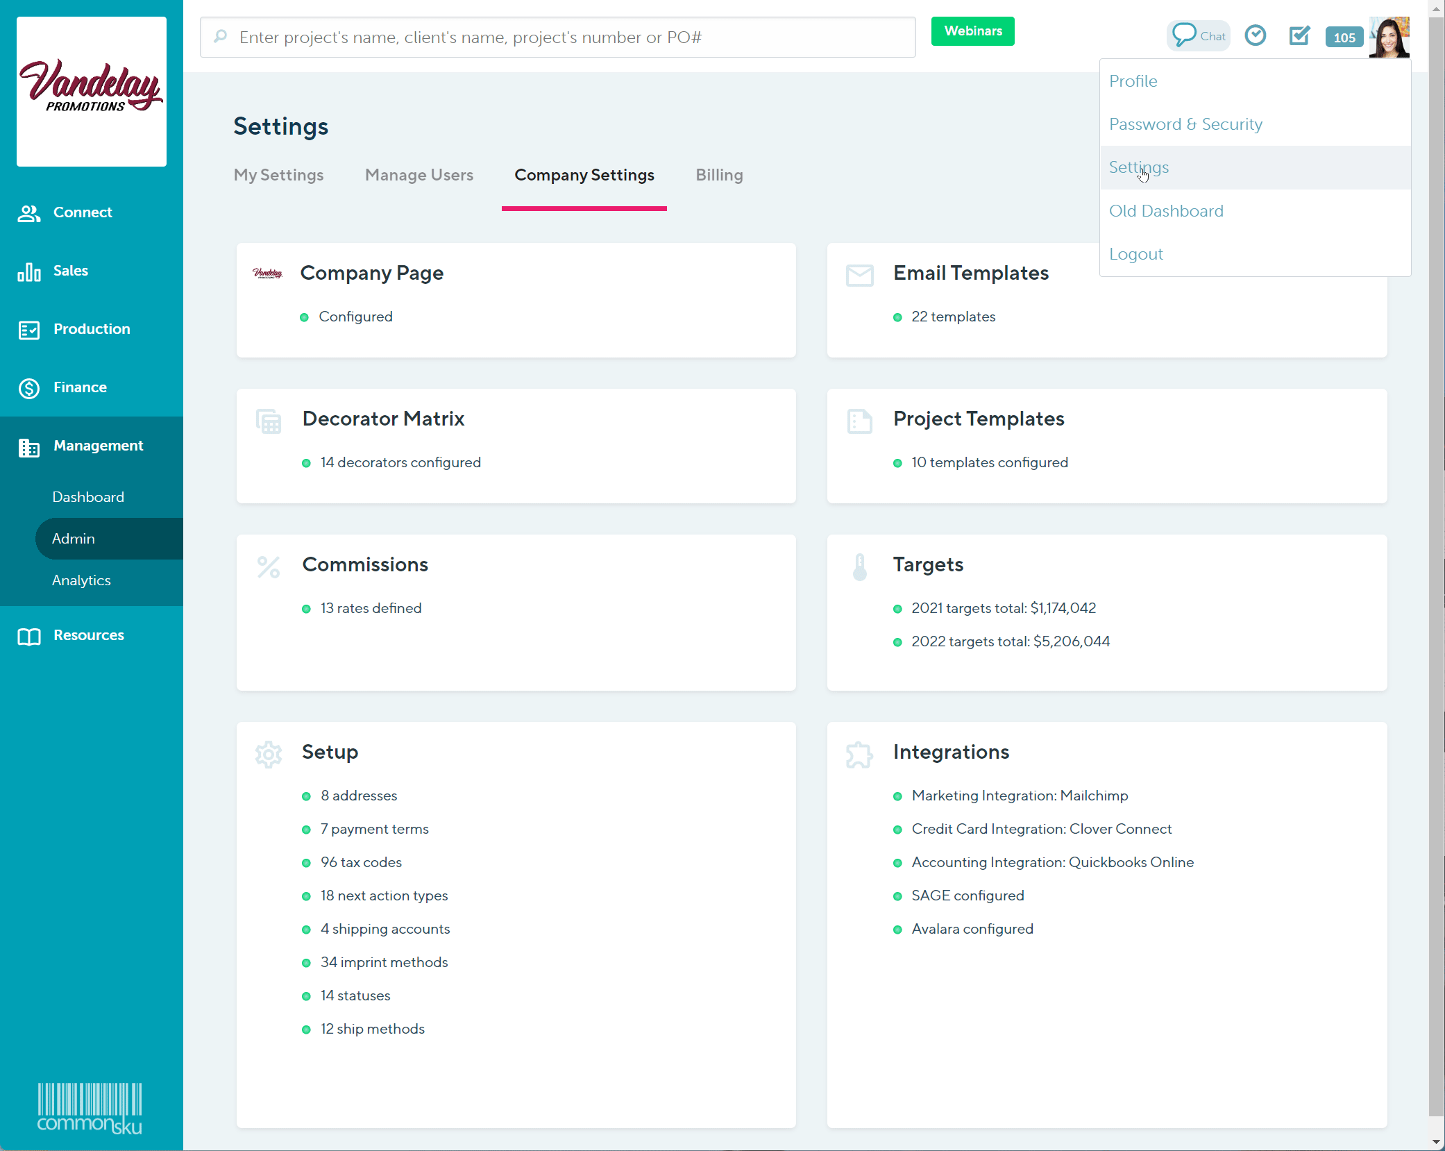The height and width of the screenshot is (1151, 1445).
Task: Open the profile avatar menu
Action: (x=1389, y=36)
